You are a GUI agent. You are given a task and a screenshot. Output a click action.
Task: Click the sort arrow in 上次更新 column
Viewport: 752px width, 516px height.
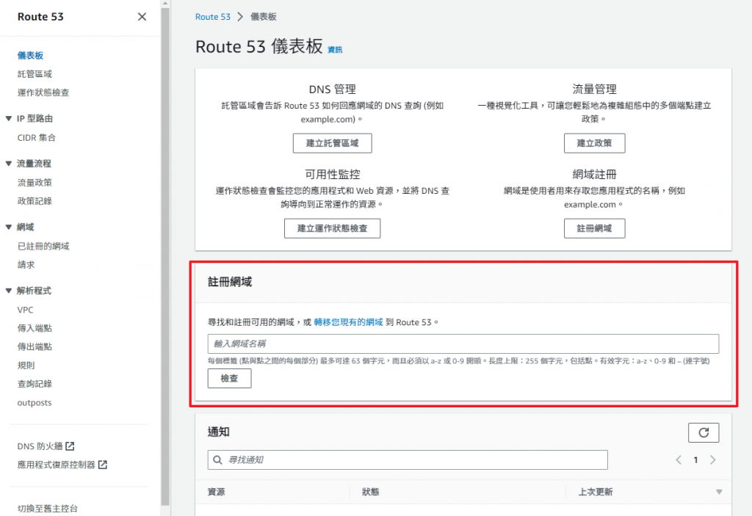pos(719,492)
